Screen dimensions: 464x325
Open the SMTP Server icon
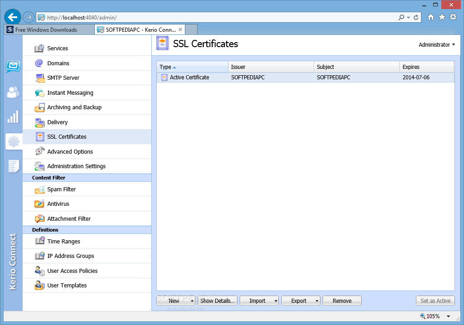tap(40, 78)
